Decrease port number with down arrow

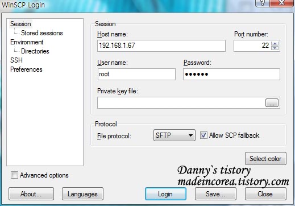click(x=275, y=48)
